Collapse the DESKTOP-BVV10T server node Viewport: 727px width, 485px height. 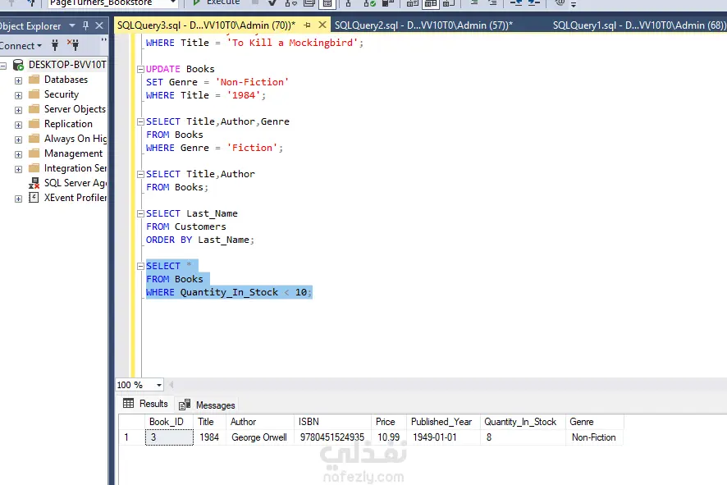[x=3, y=66]
